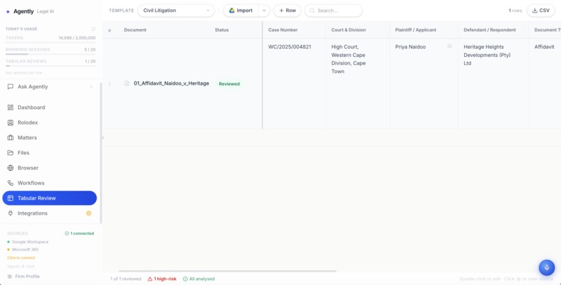Click the Firm Profile gear icon
561x285 pixels.
pos(10,277)
